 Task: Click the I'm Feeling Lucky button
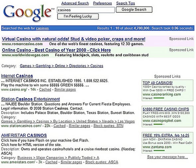pos(78,16)
